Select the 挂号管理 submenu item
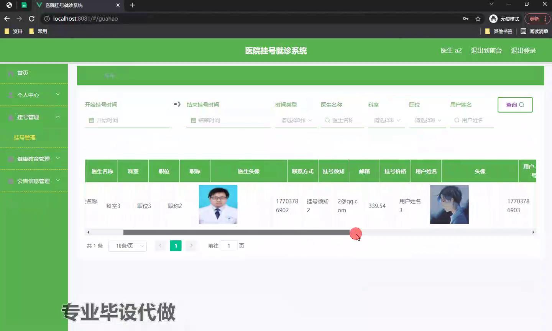552x331 pixels. 25,138
